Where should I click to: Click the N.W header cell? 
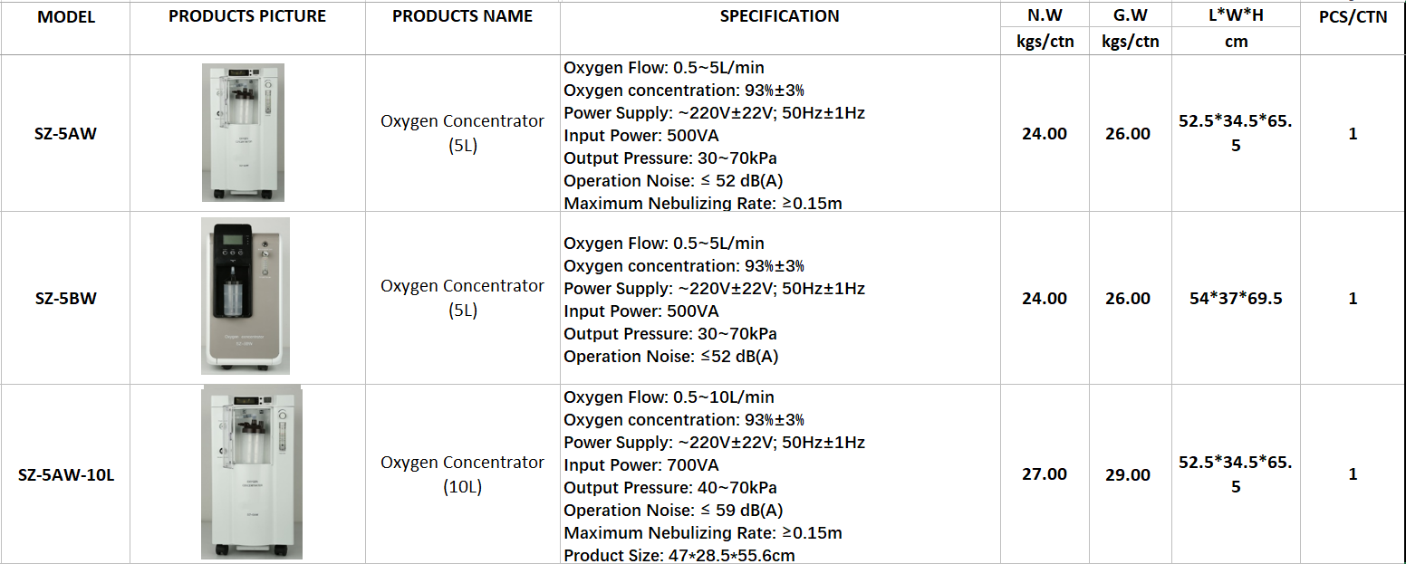(x=1045, y=14)
